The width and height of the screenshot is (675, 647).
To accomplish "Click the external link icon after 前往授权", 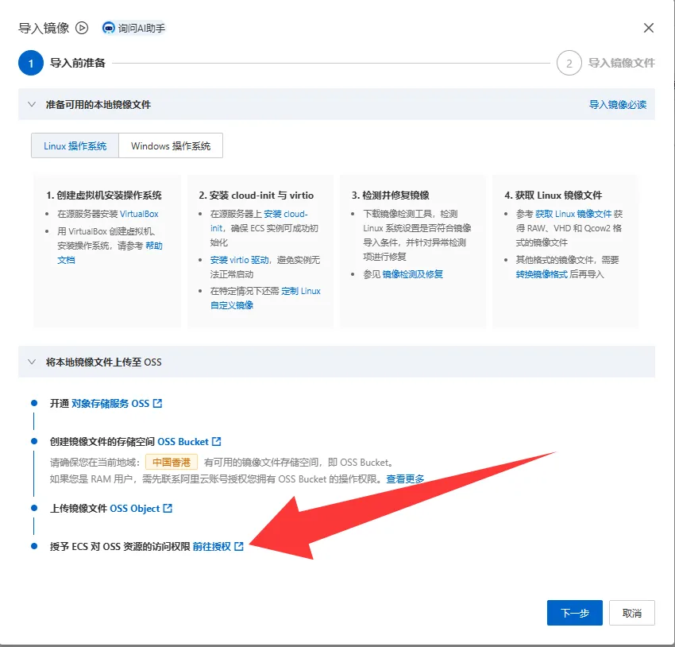I will 239,547.
